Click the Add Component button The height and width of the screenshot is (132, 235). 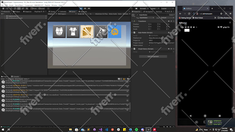tap(153, 57)
